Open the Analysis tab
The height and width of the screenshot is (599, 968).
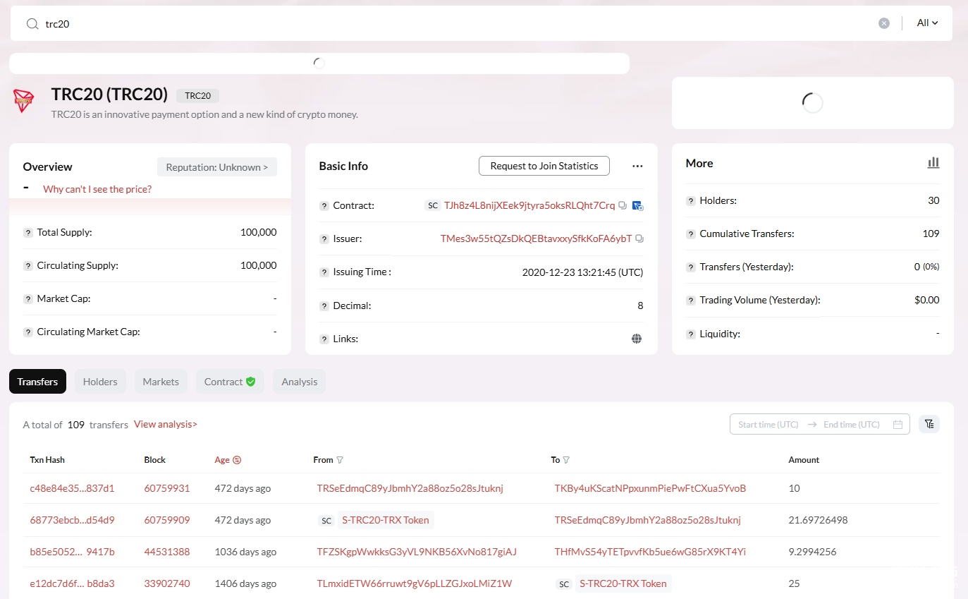click(300, 382)
